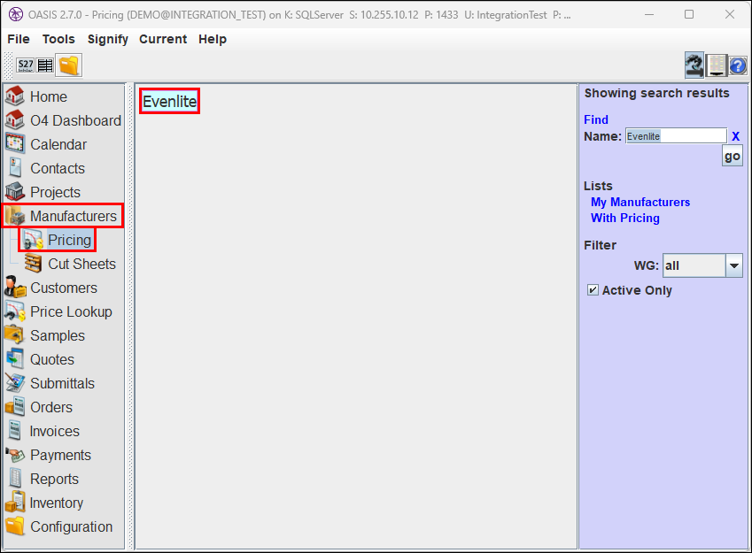The height and width of the screenshot is (553, 752).
Task: Click the Name search input field
Action: (x=676, y=136)
